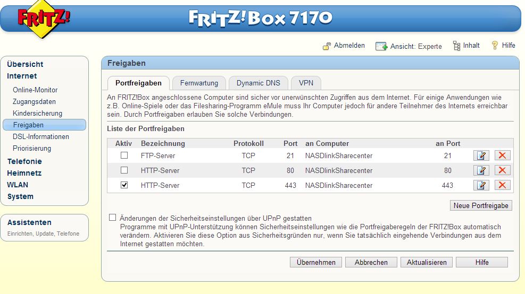Click the Abbrechen button

tap(371, 262)
